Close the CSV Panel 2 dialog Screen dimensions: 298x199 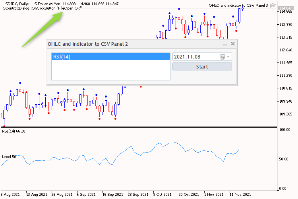coord(233,44)
